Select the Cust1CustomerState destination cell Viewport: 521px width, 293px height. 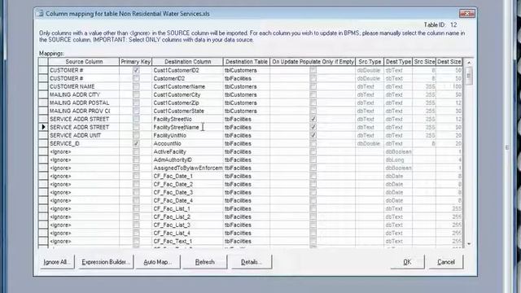pyautogui.click(x=187, y=111)
